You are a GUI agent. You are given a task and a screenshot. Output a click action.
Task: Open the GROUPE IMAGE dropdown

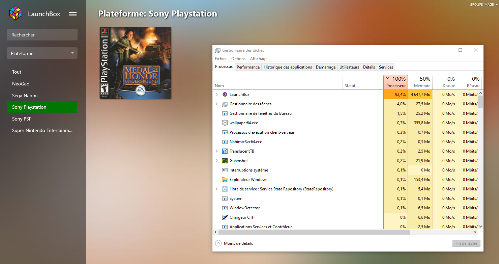(484, 4)
